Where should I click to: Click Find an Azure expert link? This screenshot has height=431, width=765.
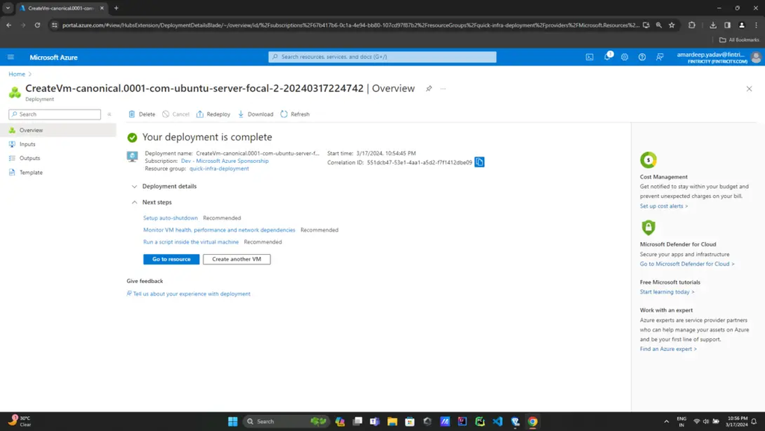[668, 349]
